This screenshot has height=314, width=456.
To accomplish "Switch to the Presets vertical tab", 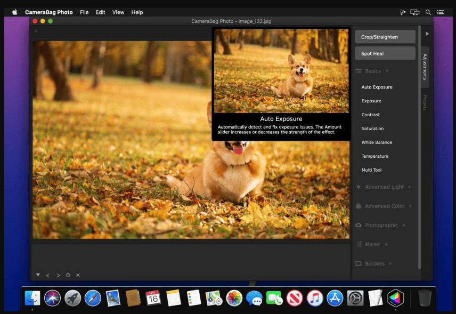I will (425, 103).
